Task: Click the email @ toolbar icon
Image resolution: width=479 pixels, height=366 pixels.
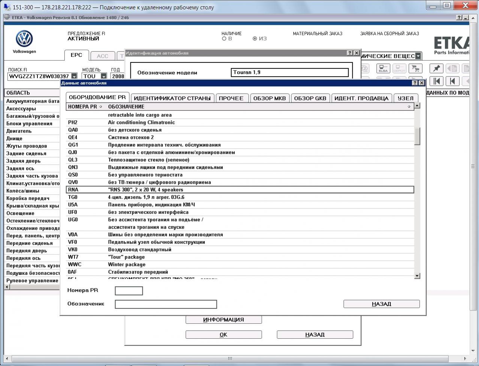Action: 364,68
